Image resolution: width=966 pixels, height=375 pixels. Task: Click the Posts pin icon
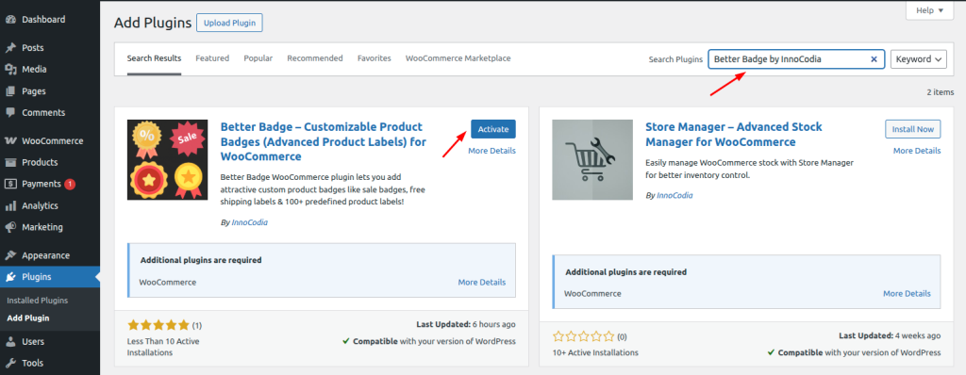(x=10, y=47)
